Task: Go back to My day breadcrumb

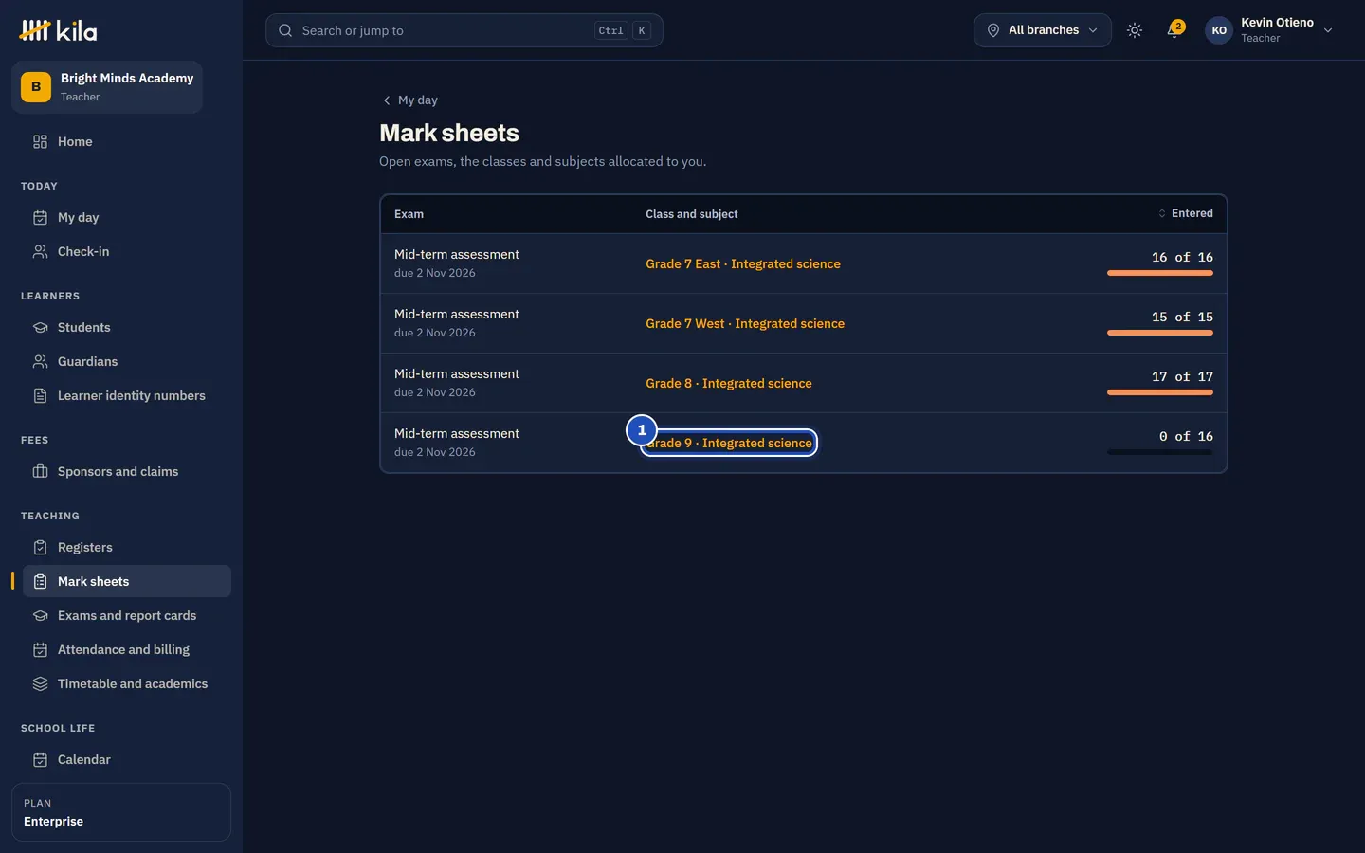Action: click(409, 100)
